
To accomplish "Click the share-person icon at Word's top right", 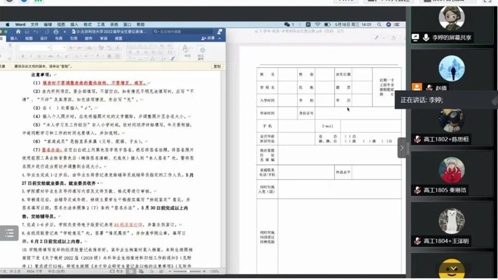I will pyautogui.click(x=220, y=32).
